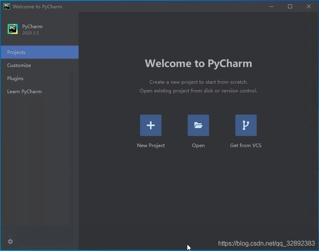Switch to the Customize tab
Image resolution: width=319 pixels, height=251 pixels.
tap(39, 65)
